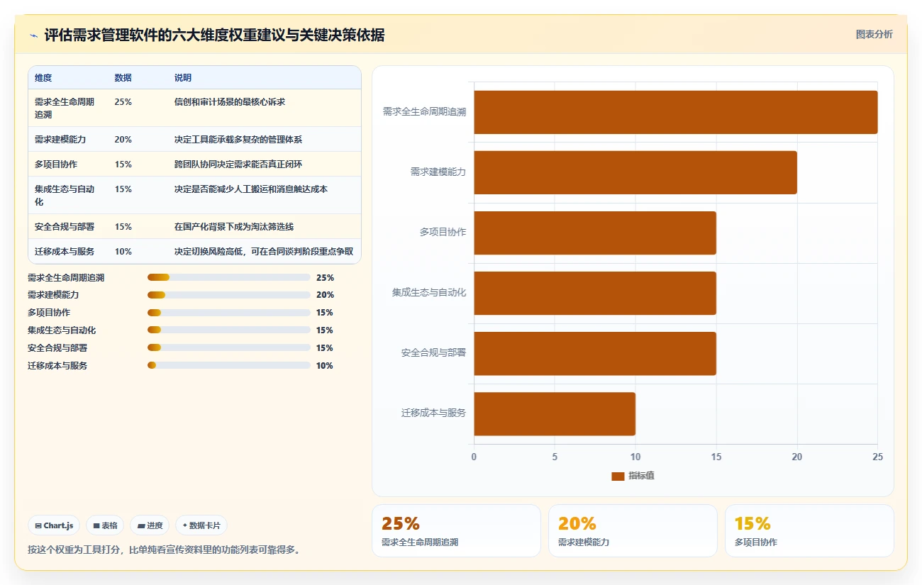Select the 数据卡片 tag chip
The height and width of the screenshot is (585, 922).
[x=201, y=525]
